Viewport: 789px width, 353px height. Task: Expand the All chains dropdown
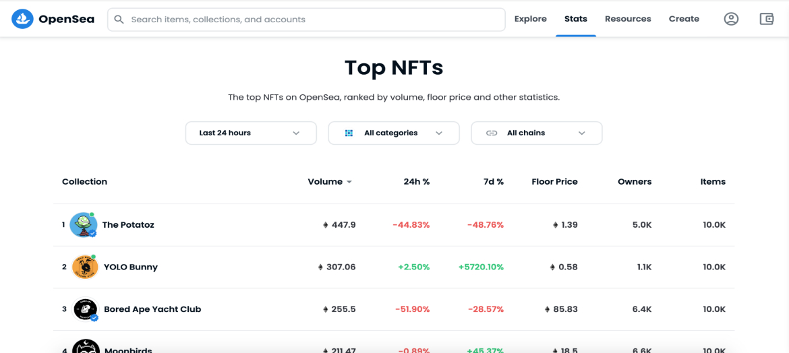(536, 133)
